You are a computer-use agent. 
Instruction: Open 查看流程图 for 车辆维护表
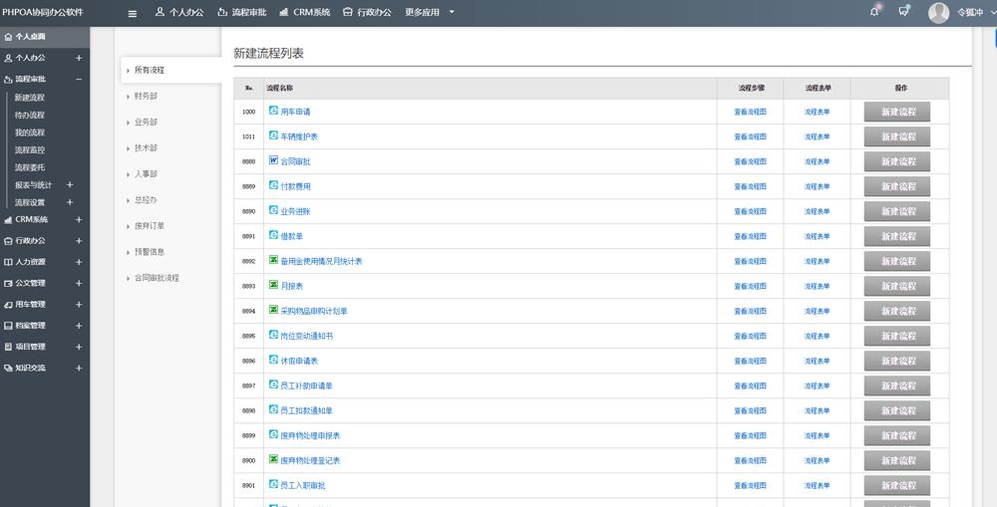coord(751,136)
